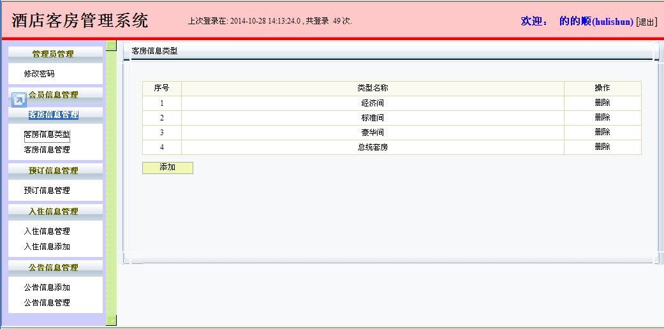Click the 客房信息类型 panel title

point(154,51)
